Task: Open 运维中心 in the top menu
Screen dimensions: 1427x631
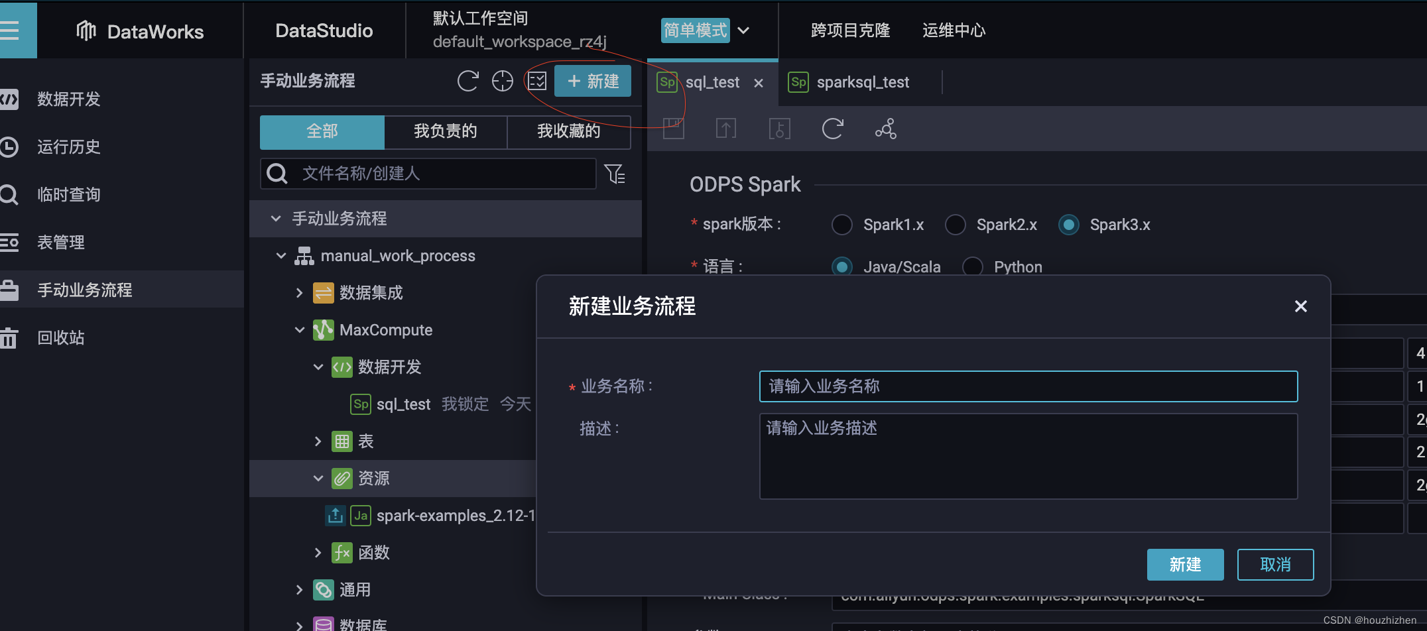Action: coord(954,30)
